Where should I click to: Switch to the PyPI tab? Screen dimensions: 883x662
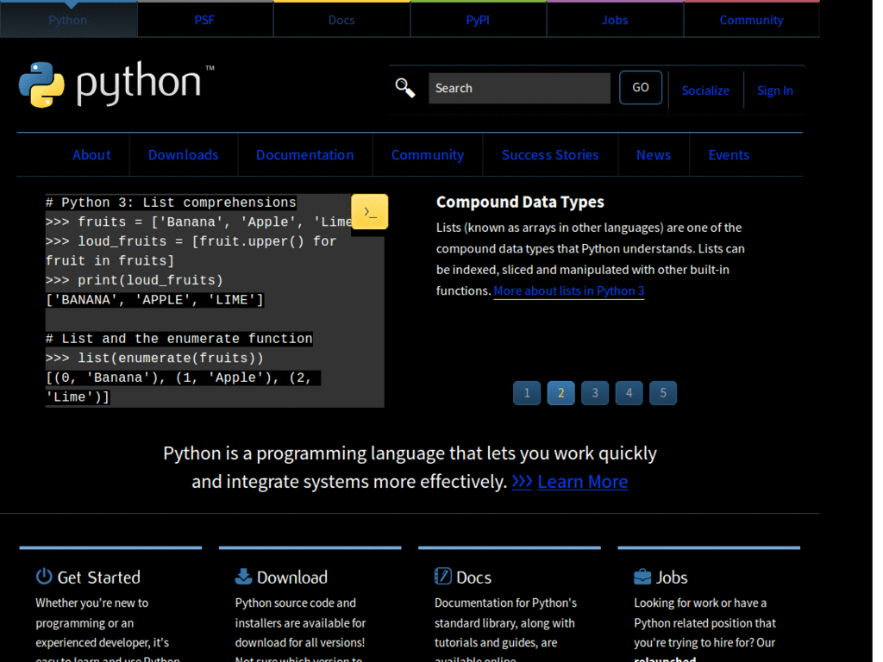(x=478, y=19)
